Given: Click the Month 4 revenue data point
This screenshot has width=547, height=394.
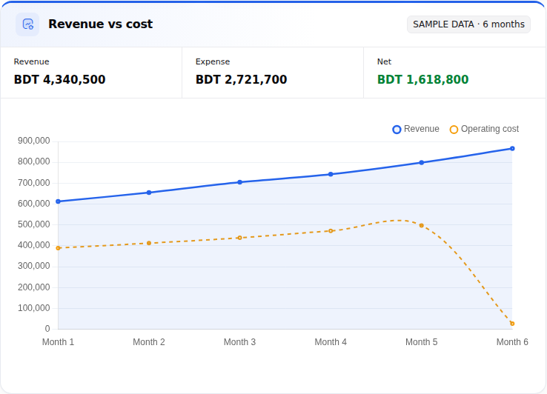Looking at the screenshot, I should (x=331, y=174).
